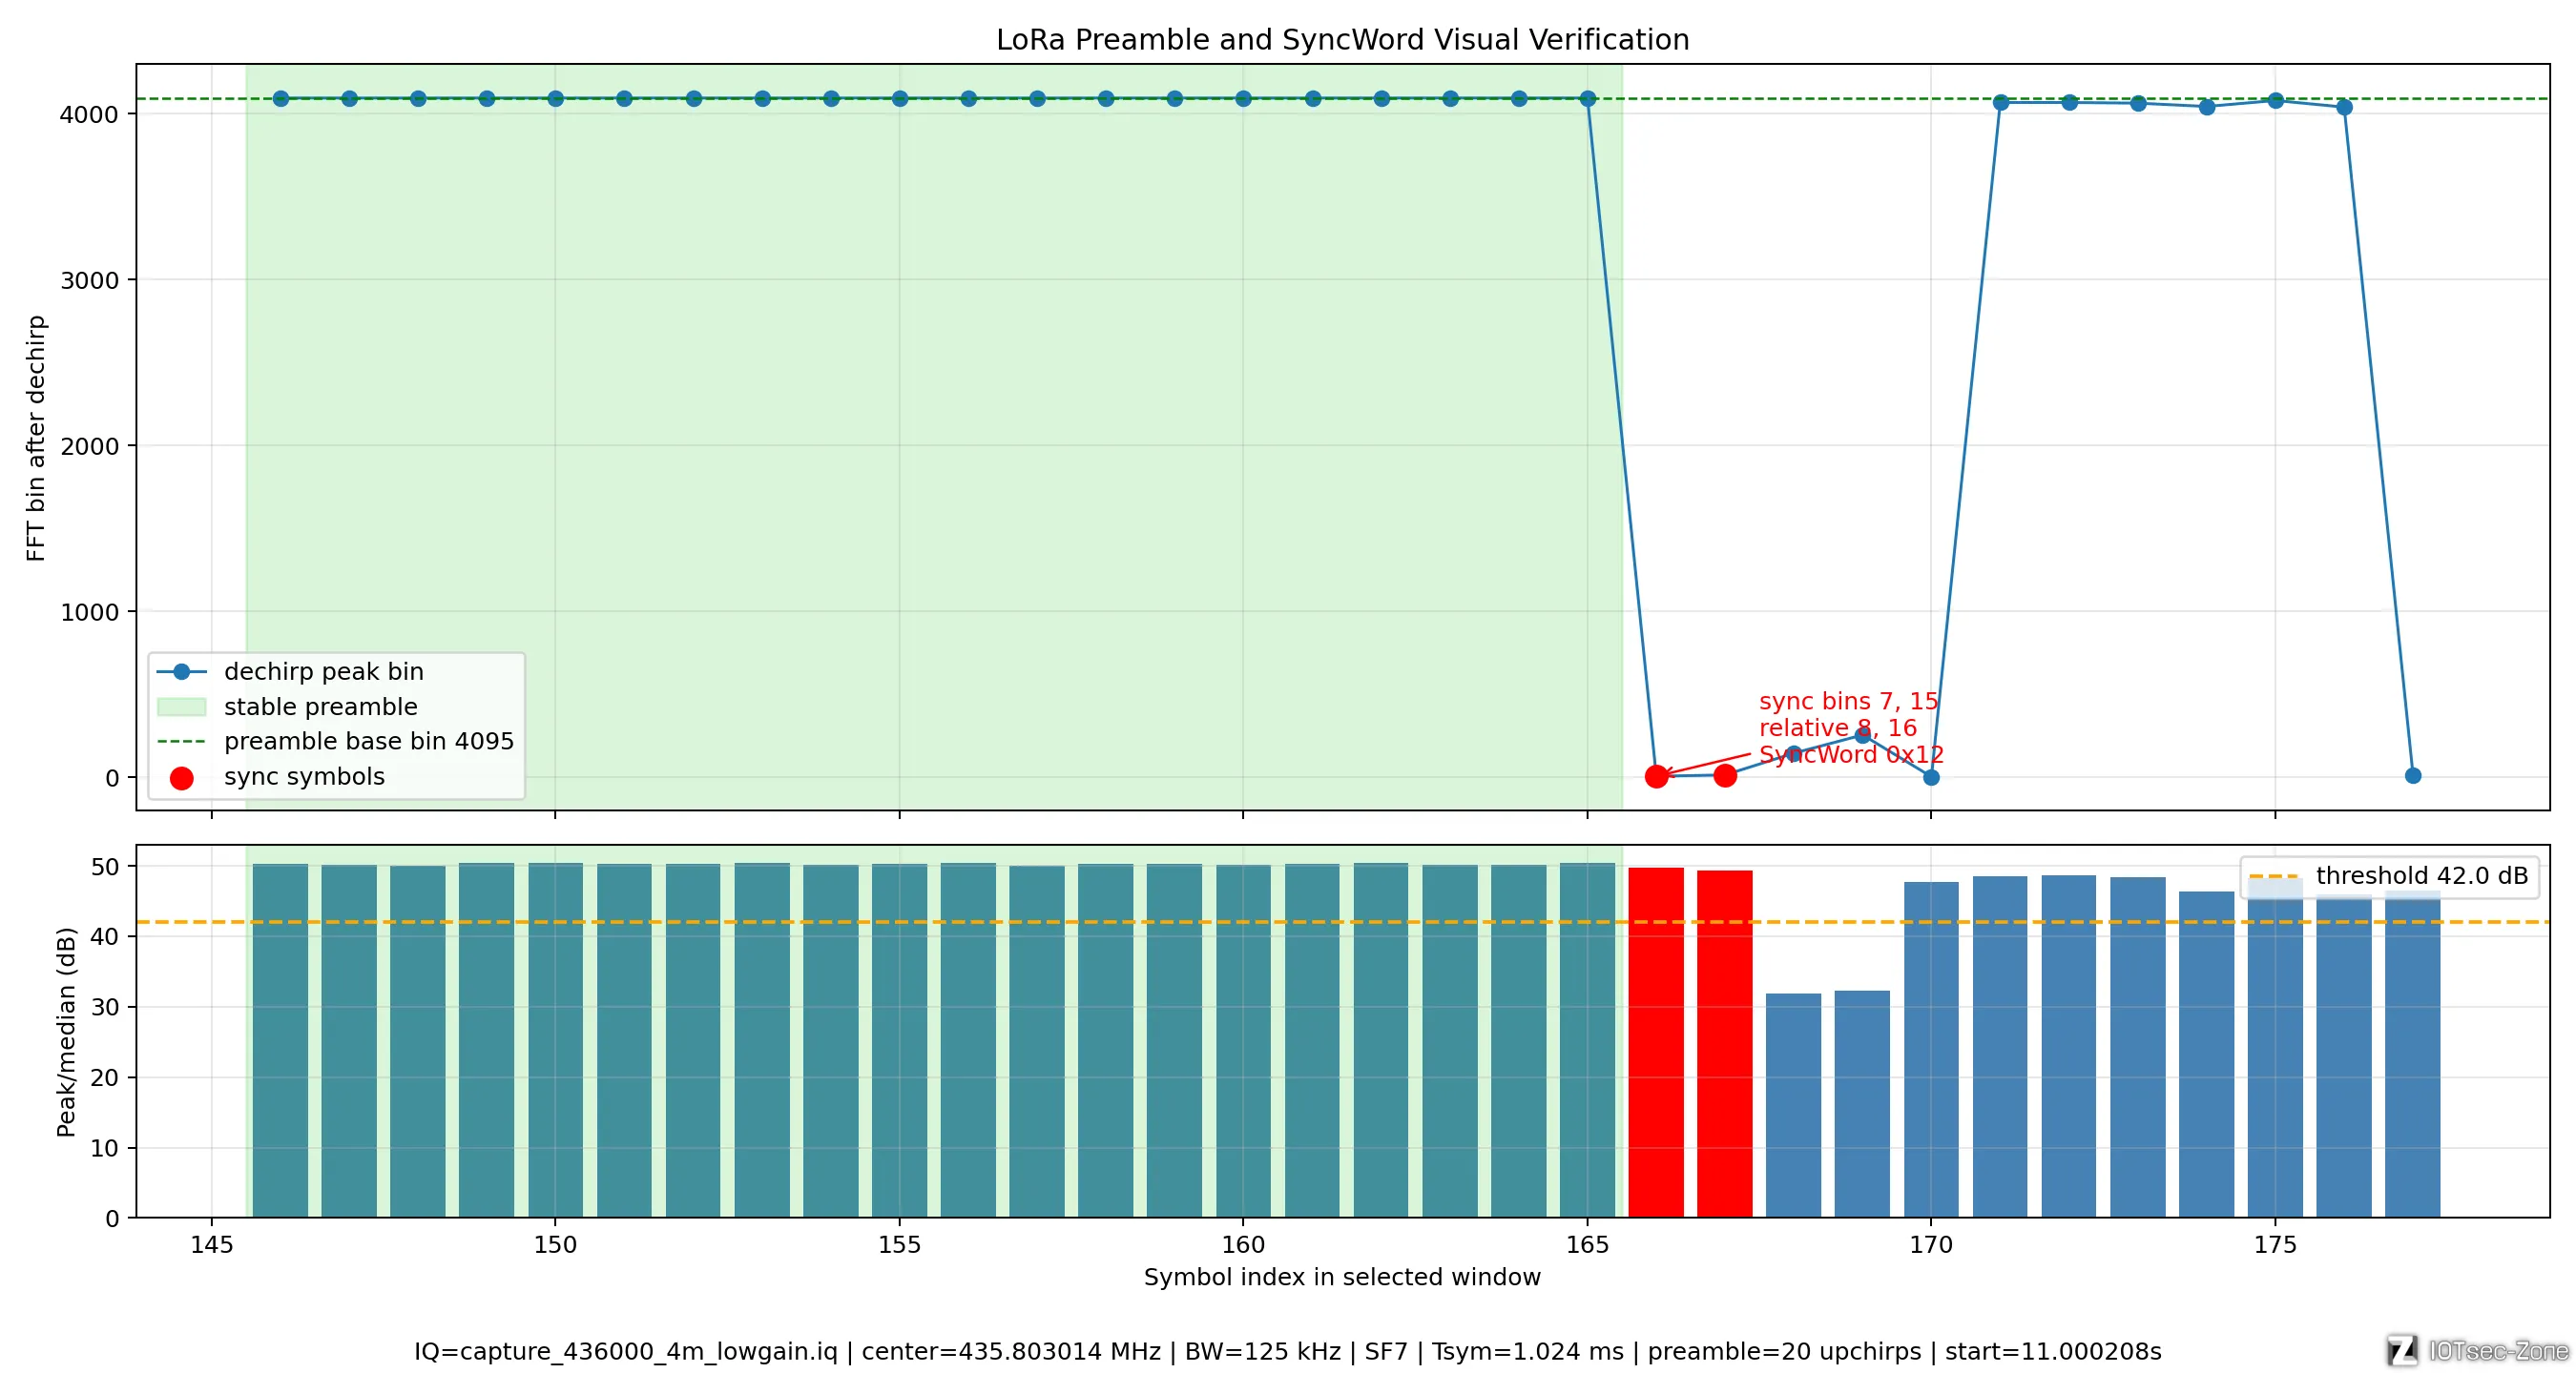Click the first red sync dot at symbol 166
Screen dimensions: 2576x1373
tap(1656, 775)
